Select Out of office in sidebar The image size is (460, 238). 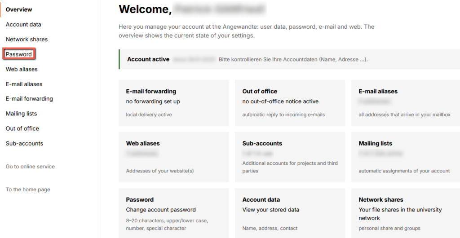coord(22,129)
